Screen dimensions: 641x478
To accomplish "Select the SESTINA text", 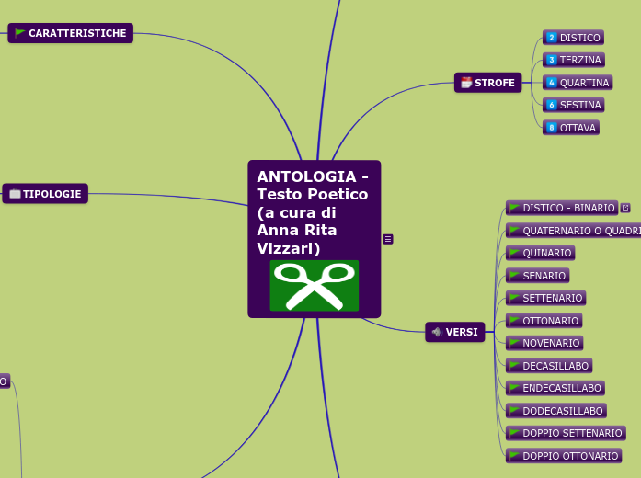I will 580,105.
